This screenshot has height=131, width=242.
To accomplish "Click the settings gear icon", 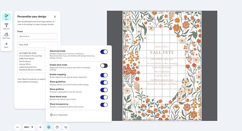I will pos(49,127).
